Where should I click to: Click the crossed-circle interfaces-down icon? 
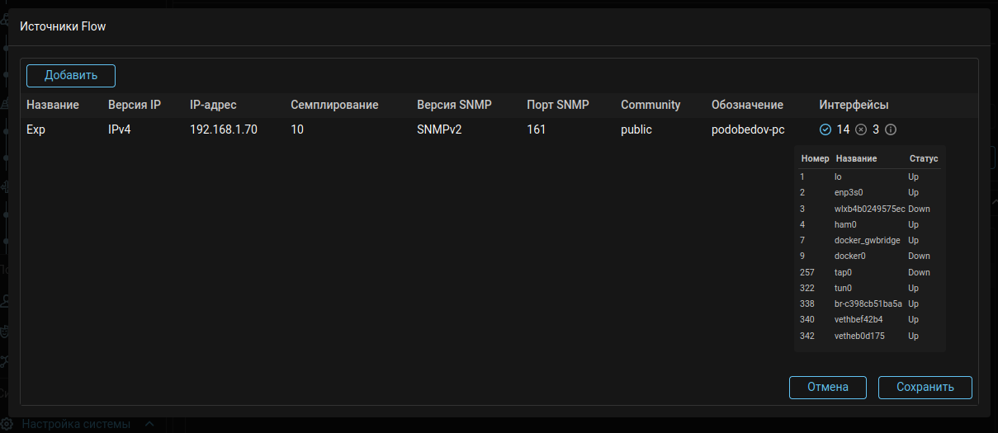(861, 129)
